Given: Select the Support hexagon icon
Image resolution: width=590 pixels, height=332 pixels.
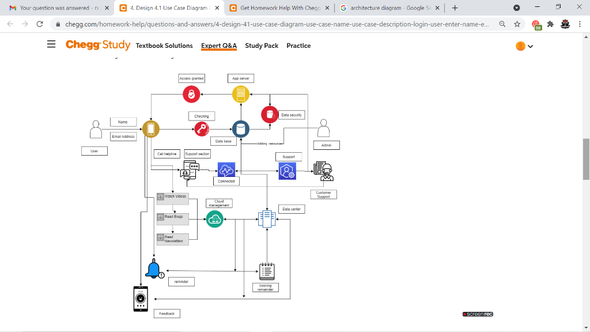Looking at the screenshot, I should pyautogui.click(x=287, y=170).
